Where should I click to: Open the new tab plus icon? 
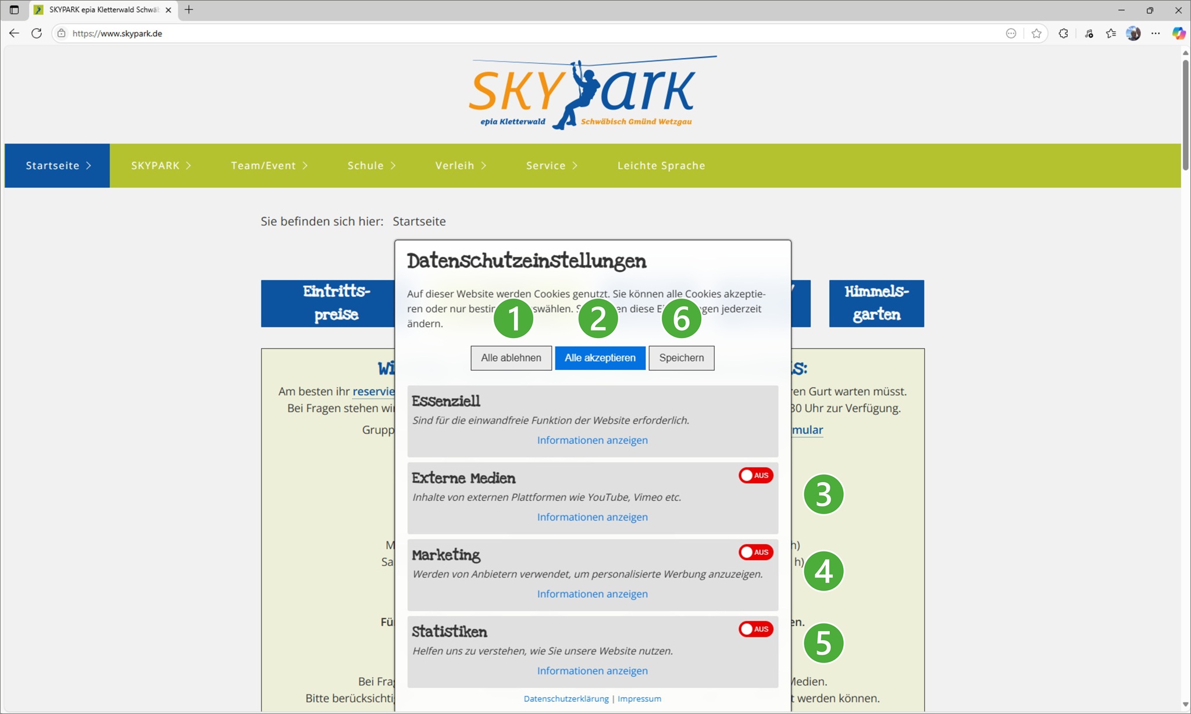(x=189, y=10)
